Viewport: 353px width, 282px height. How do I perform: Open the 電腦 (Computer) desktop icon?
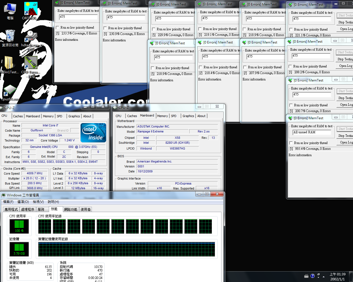[10, 11]
